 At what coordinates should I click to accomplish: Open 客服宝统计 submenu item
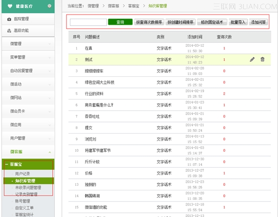24,214
